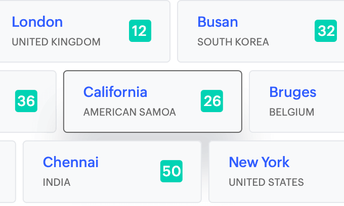Screen dimensions: 344x206
Task: Select the California city title
Action: [x=115, y=92]
